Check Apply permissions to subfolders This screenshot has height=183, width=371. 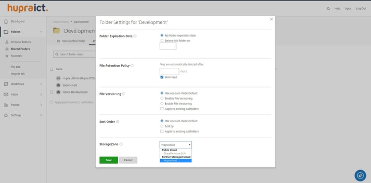point(51,102)
